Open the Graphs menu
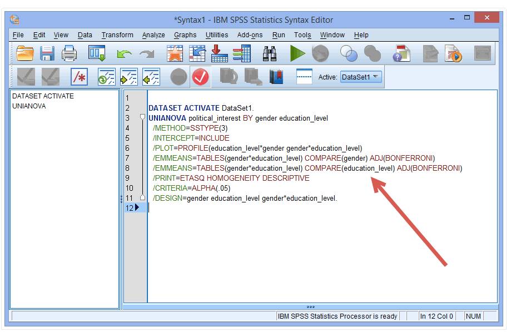The height and width of the screenshot is (332, 511). (185, 35)
